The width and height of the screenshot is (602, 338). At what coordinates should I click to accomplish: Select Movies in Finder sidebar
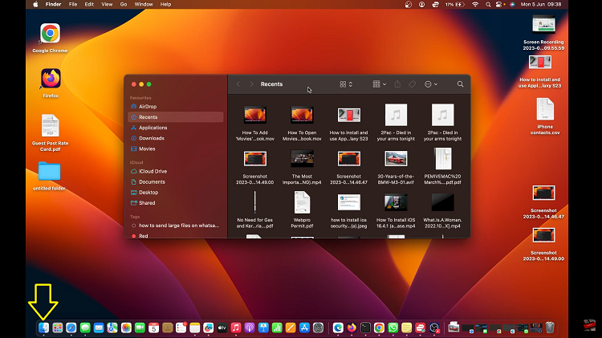click(176, 149)
